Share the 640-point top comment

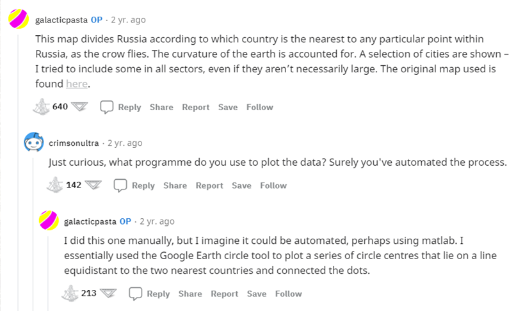(161, 107)
